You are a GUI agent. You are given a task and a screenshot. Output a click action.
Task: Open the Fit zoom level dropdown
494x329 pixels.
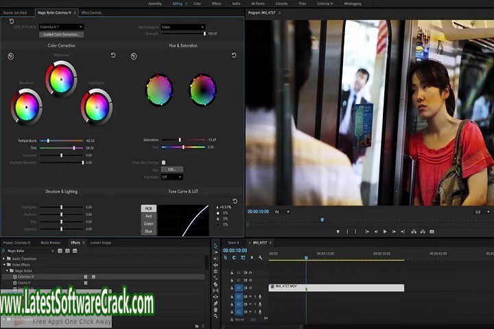pos(282,212)
